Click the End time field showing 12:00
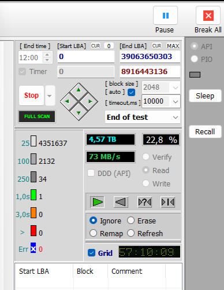The height and width of the screenshot is (290, 224). click(31, 57)
